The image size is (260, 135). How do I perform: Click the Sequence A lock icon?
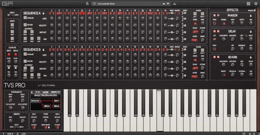(43, 13)
